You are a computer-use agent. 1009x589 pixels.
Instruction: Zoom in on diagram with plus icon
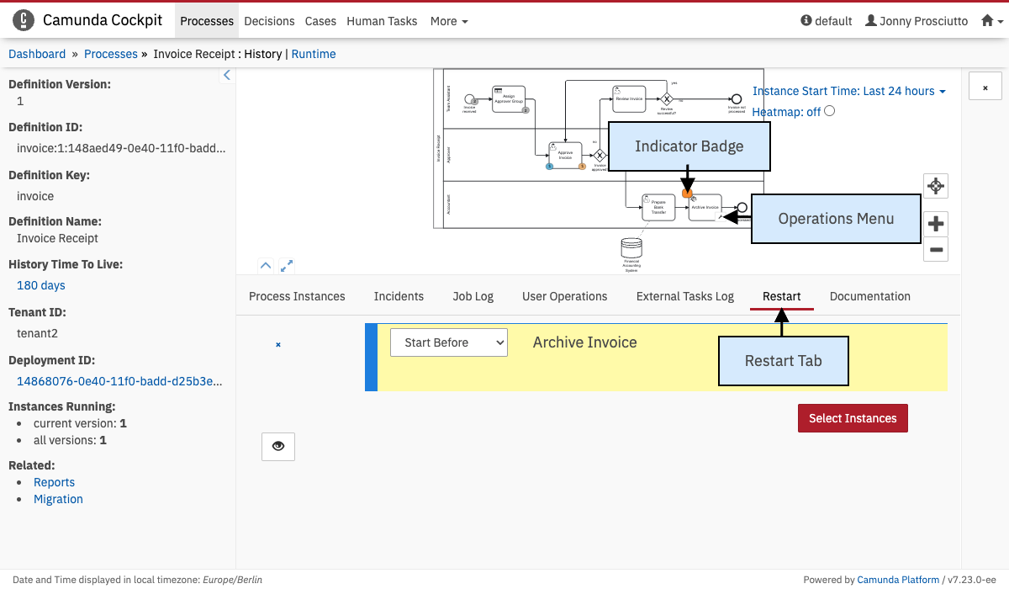(x=936, y=224)
